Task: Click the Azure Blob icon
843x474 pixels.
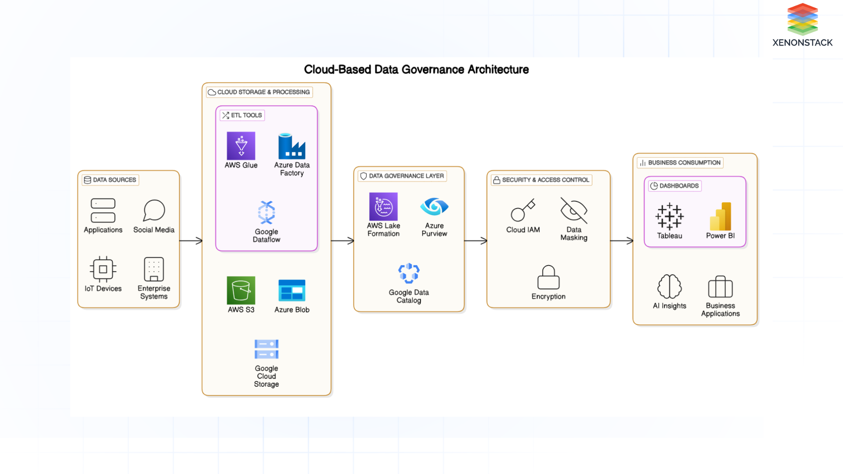Action: pos(292,290)
